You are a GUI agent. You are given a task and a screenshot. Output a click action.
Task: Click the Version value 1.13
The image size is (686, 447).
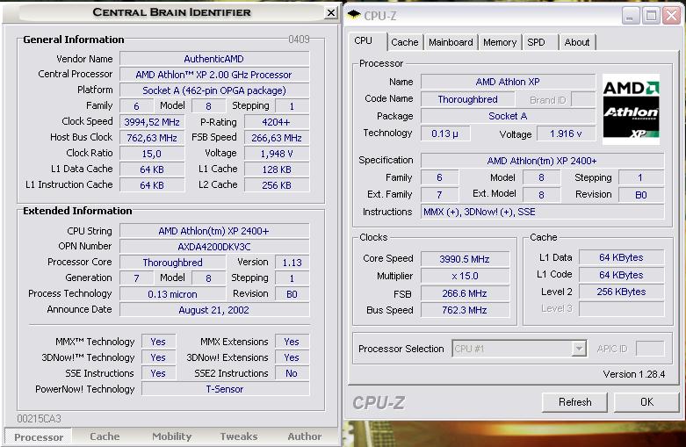tap(292, 263)
